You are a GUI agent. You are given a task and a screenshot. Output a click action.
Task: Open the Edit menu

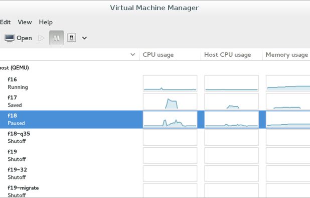(x=6, y=22)
